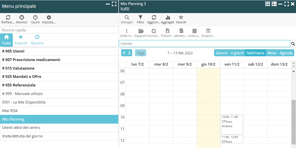Open the Proposte calendar-plus icon

[x=208, y=31]
